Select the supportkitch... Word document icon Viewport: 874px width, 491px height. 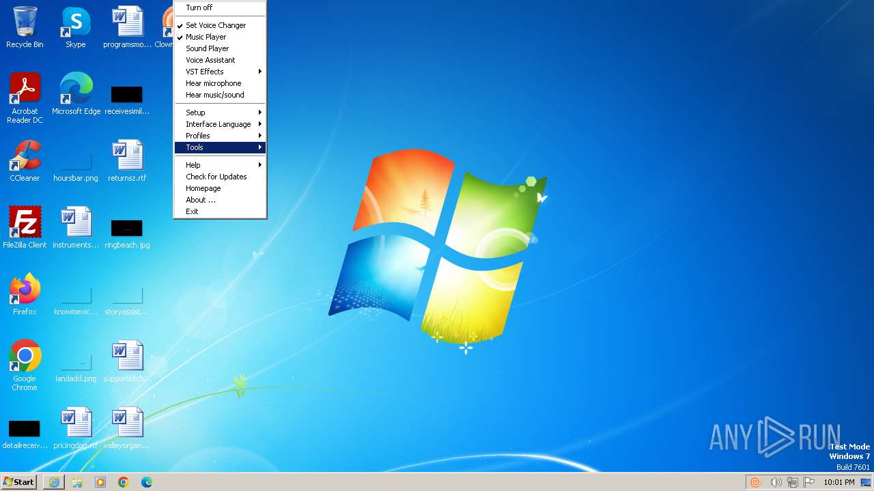(x=127, y=361)
